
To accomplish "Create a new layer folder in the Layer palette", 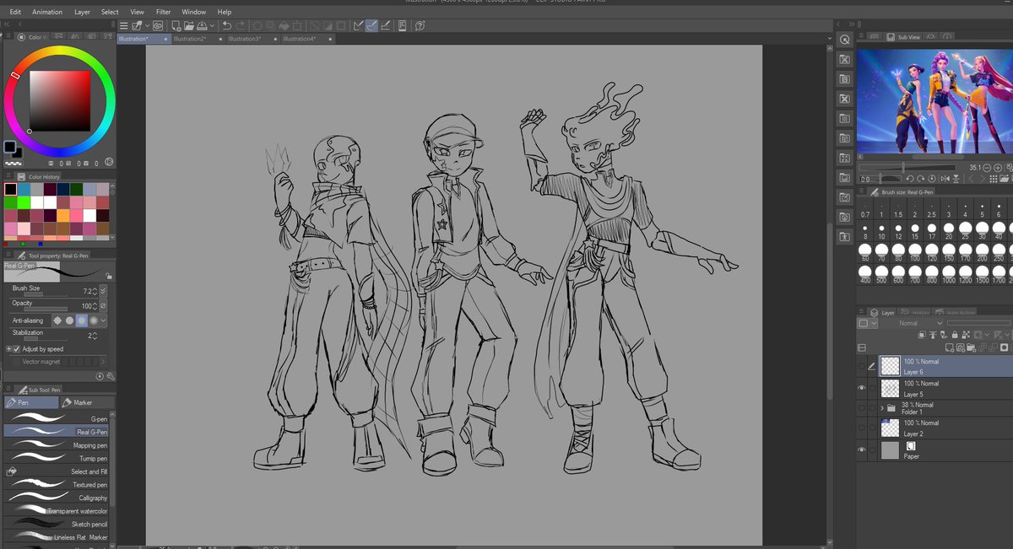I will [x=972, y=348].
